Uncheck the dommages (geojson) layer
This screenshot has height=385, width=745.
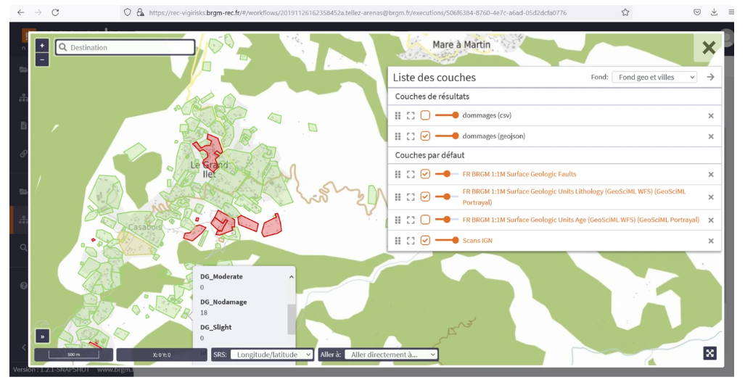pyautogui.click(x=425, y=136)
